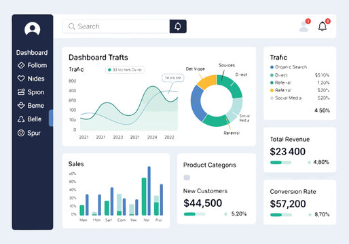Click the 4 50% total in Trafic card
The width and height of the screenshot is (349, 244).
pyautogui.click(x=322, y=110)
